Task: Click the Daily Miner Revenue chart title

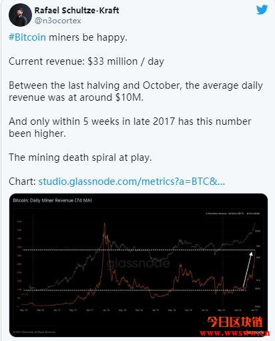Action: click(52, 200)
